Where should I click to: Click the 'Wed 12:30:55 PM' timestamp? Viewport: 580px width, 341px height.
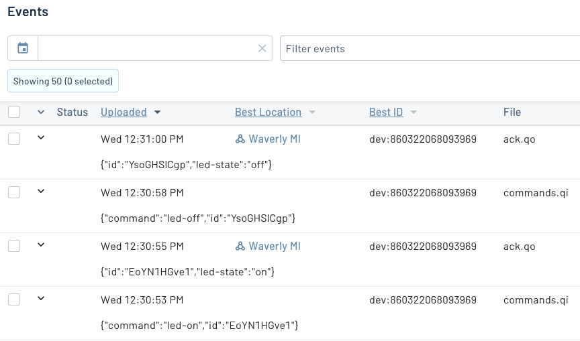coord(142,246)
